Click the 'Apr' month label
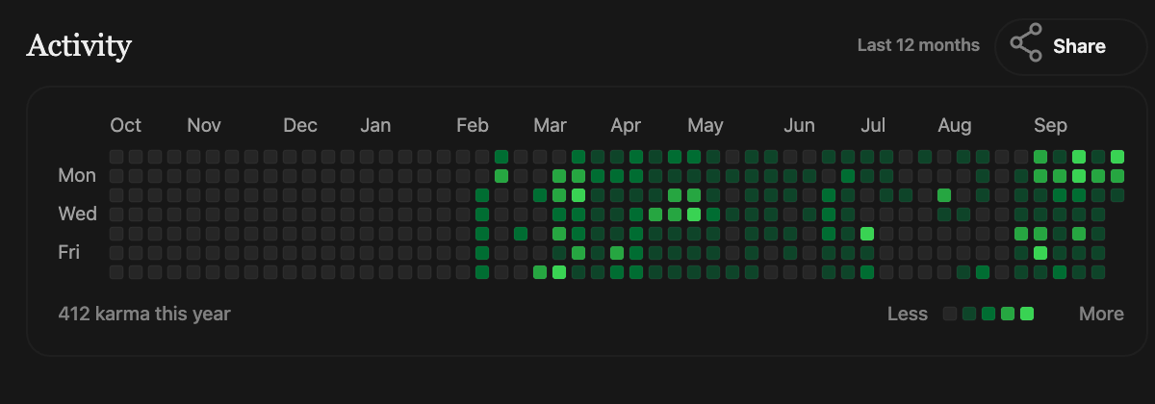Screen dimensions: 1155x404 tap(626, 125)
